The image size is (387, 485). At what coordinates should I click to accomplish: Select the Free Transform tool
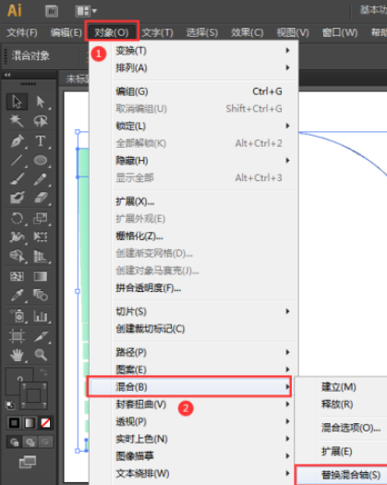(41, 237)
